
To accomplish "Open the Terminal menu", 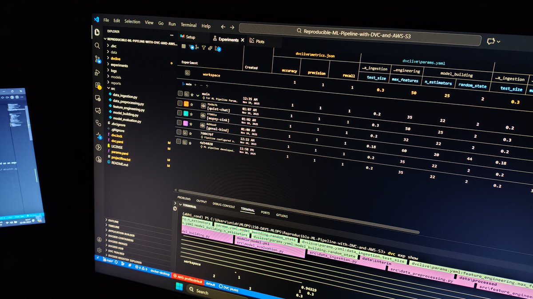I will pyautogui.click(x=188, y=25).
